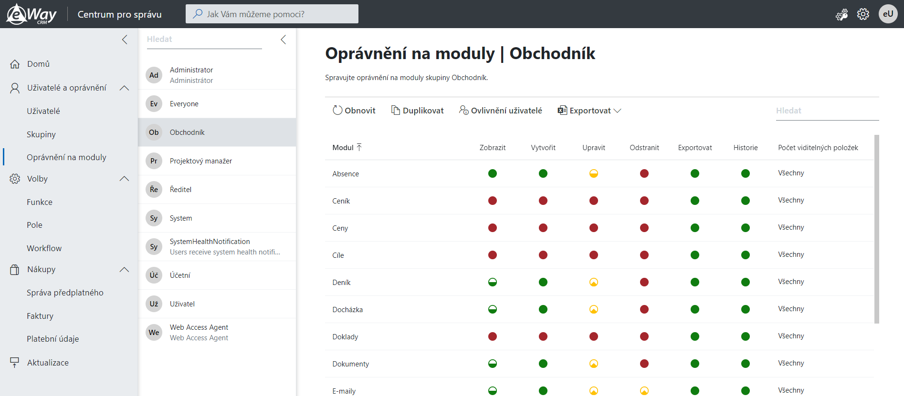Image resolution: width=904 pixels, height=396 pixels.
Task: Collapse the Volby section chevron
Action: 125,179
